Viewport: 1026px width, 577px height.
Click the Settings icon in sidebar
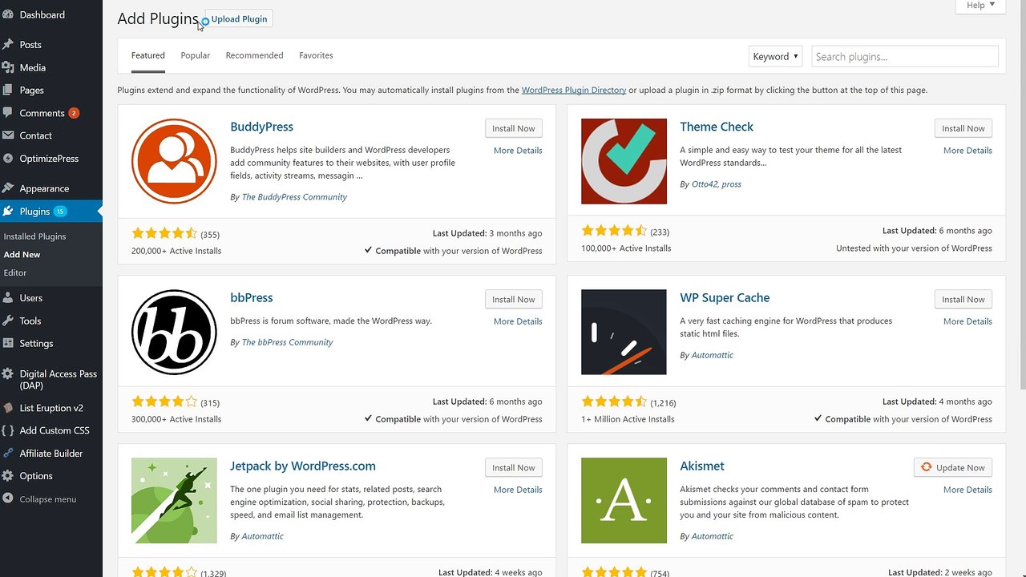(x=8, y=343)
